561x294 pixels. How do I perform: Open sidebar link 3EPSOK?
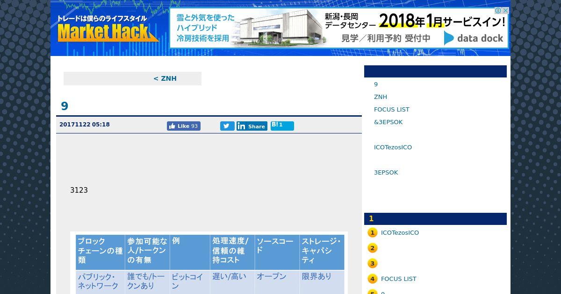[x=386, y=173]
